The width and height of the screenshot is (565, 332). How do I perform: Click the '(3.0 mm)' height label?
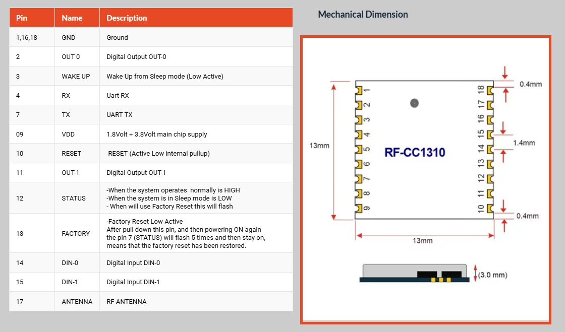coord(492,275)
